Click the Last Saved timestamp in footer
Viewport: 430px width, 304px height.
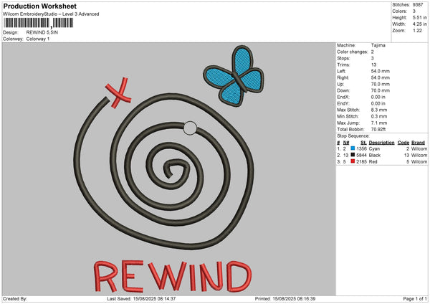click(141, 298)
